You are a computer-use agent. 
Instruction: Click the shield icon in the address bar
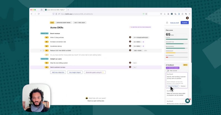[53, 14]
